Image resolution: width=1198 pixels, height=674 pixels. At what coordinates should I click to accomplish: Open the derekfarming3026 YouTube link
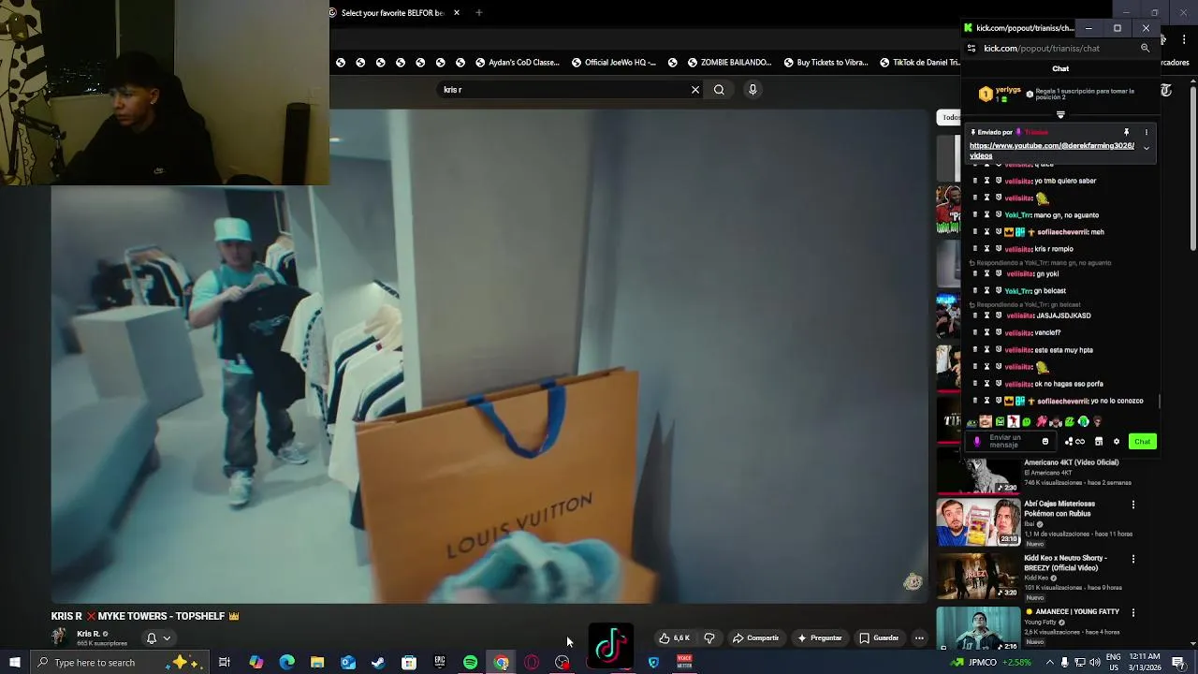1051,150
